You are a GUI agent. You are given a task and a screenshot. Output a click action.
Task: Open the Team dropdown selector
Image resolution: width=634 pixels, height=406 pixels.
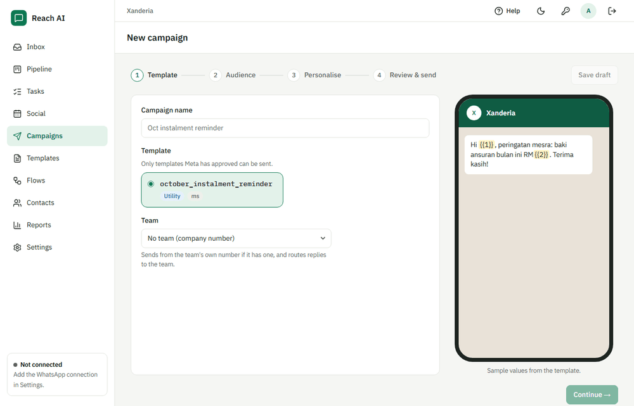[x=236, y=238]
